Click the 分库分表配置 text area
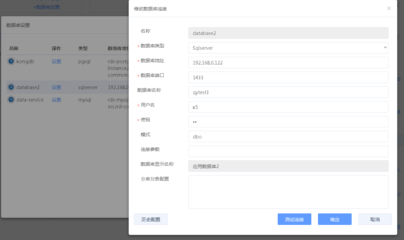 click(x=288, y=192)
